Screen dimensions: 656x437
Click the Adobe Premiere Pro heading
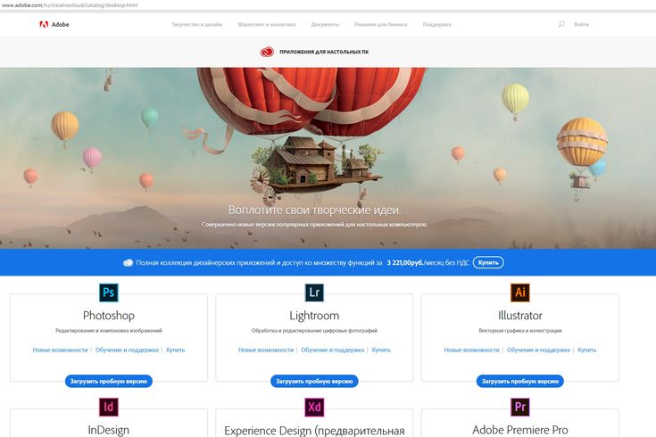520,430
